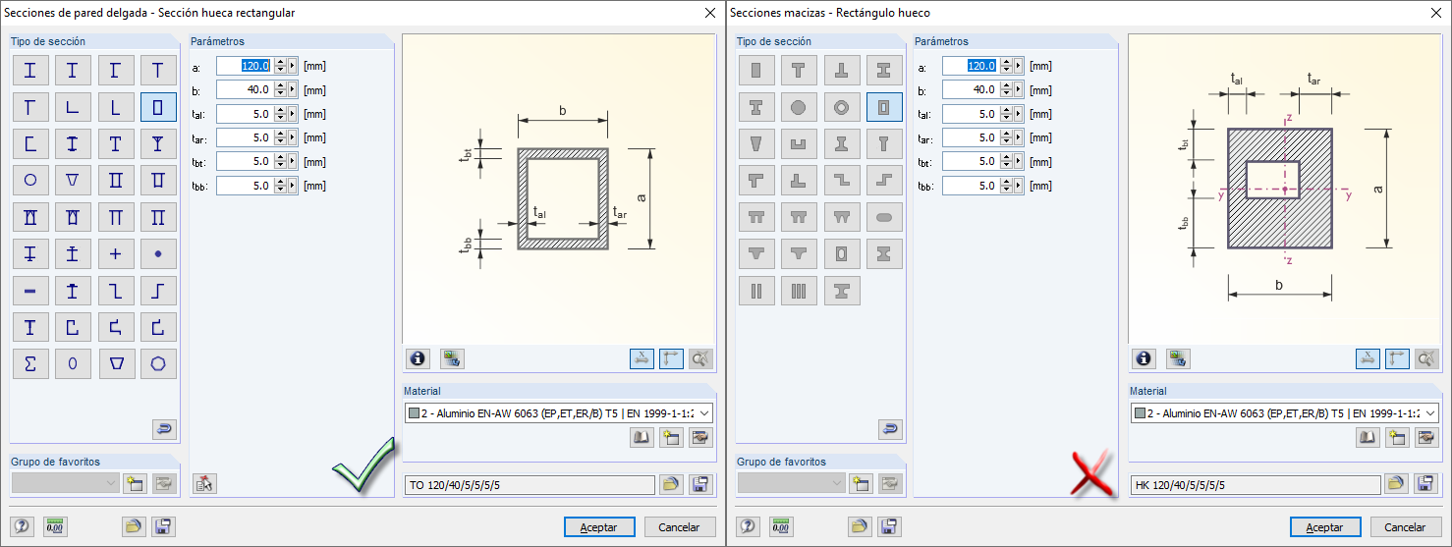Select the solid round bar dot section in thin-walled dialog
This screenshot has height=547, width=1452.
(x=158, y=253)
